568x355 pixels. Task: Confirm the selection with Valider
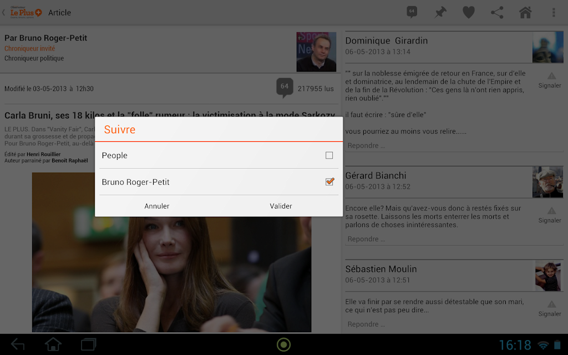click(x=281, y=206)
